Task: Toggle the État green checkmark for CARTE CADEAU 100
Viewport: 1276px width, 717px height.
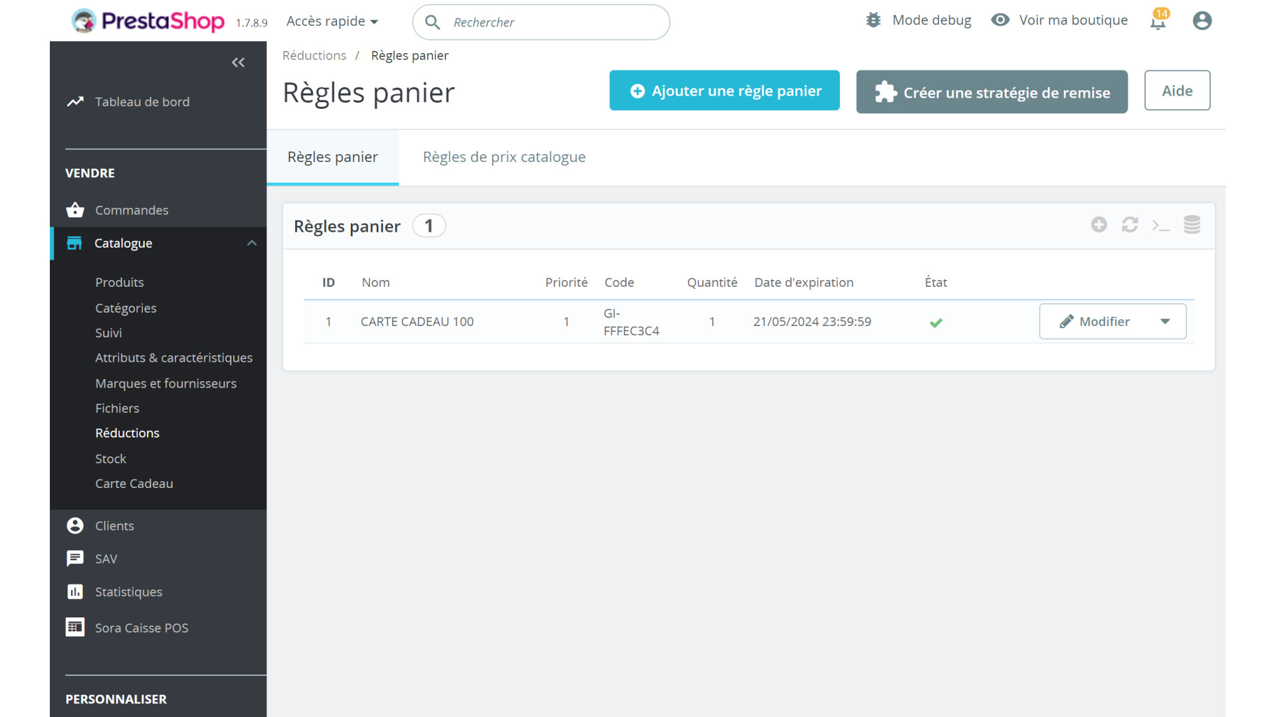Action: click(x=936, y=323)
